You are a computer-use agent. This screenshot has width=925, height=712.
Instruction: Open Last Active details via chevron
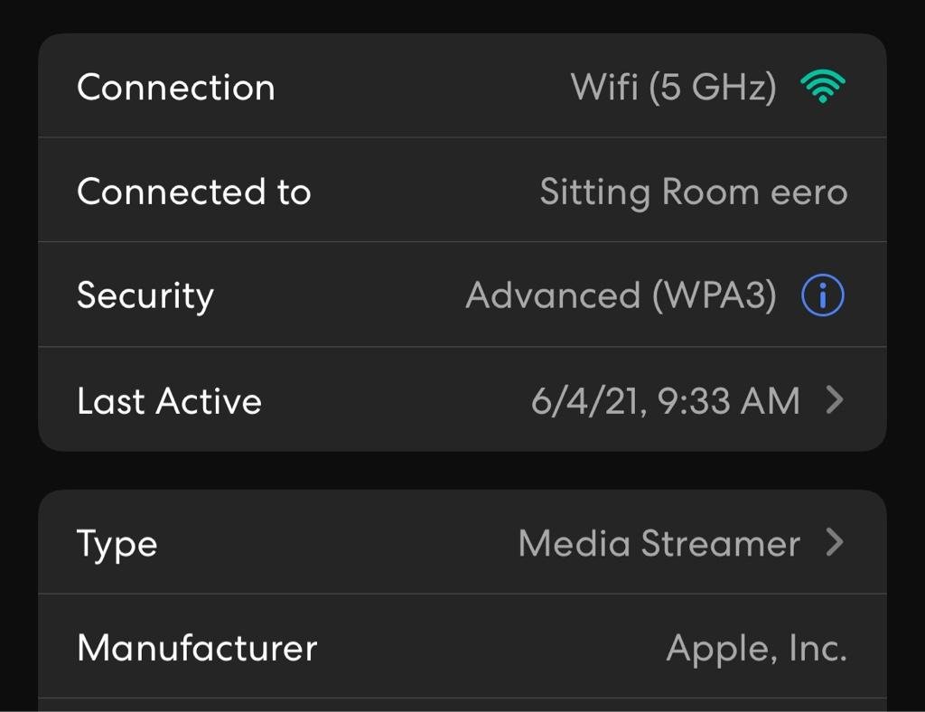tap(836, 400)
